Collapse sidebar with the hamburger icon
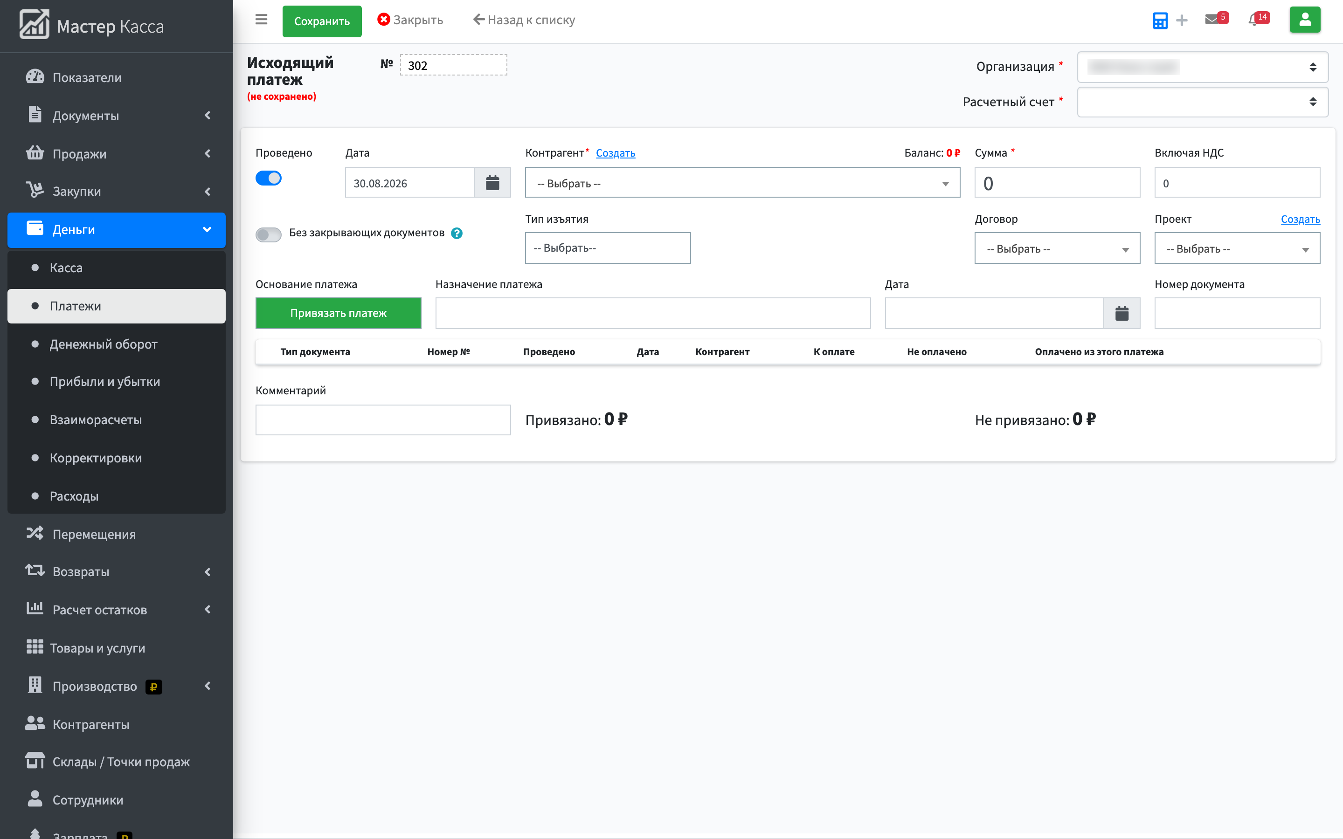The image size is (1343, 839). 262,20
